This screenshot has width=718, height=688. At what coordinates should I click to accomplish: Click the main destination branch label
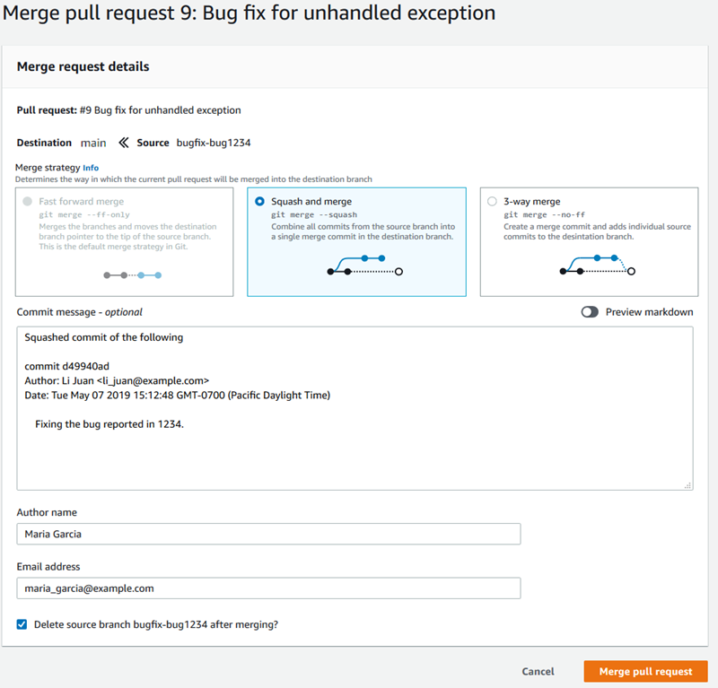click(x=93, y=142)
